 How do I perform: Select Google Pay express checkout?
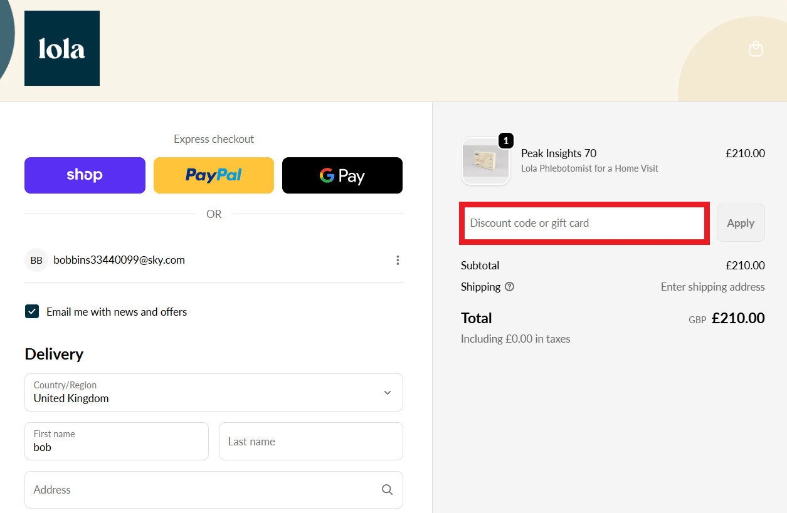[342, 175]
